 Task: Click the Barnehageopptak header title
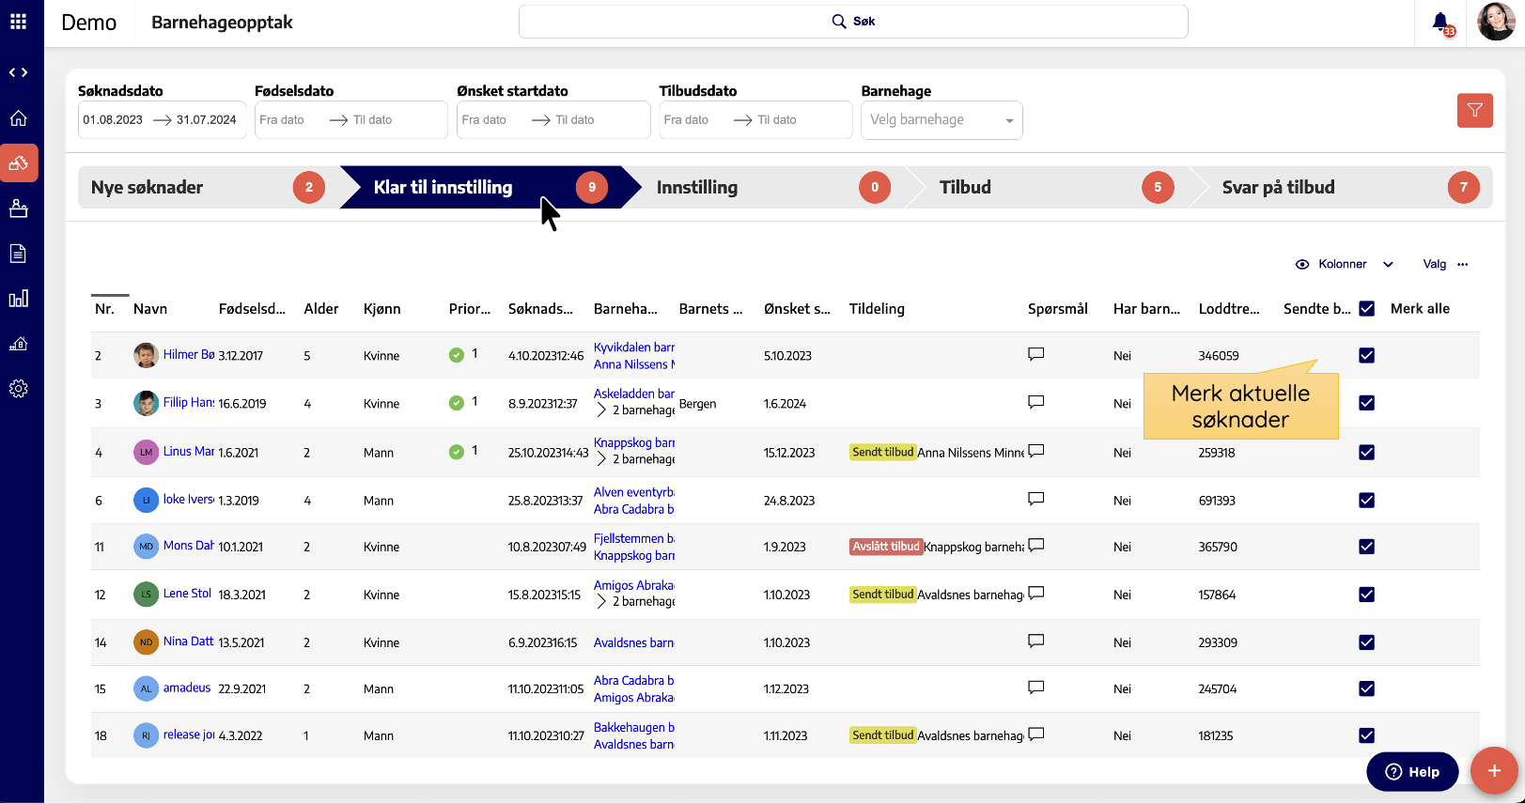click(222, 22)
